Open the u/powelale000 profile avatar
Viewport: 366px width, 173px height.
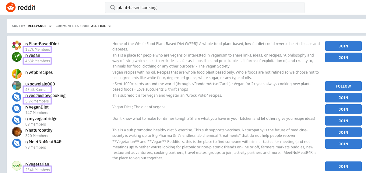(17, 85)
